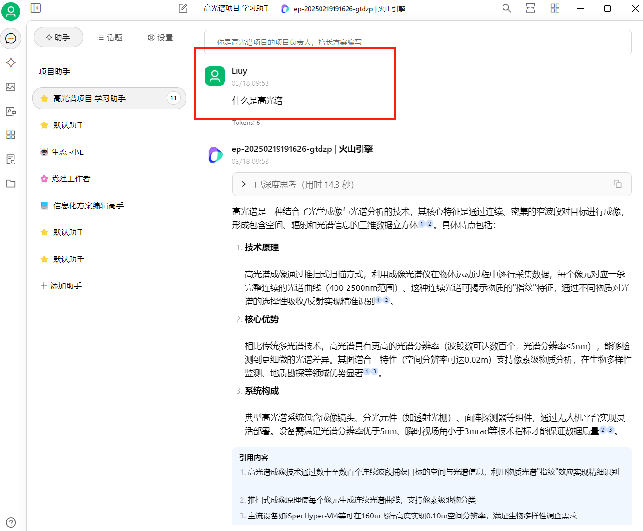Screen dimensions: 643x531
Task: Open the 设置 tab
Action: pyautogui.click(x=160, y=37)
